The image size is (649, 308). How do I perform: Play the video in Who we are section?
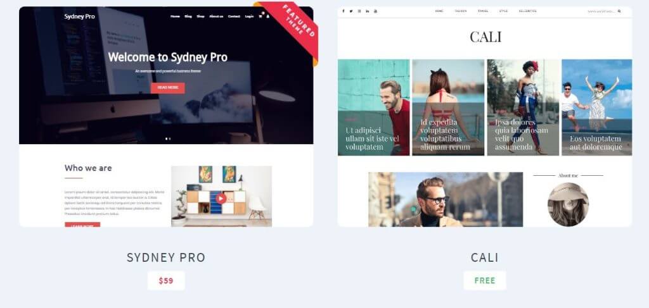click(221, 198)
